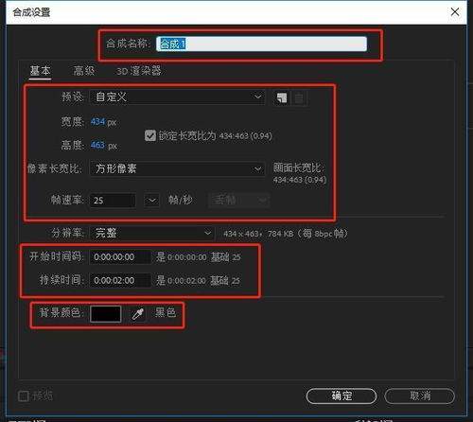The width and height of the screenshot is (473, 422).
Task: Expand the frame rate preset arrow
Action: pos(151,201)
